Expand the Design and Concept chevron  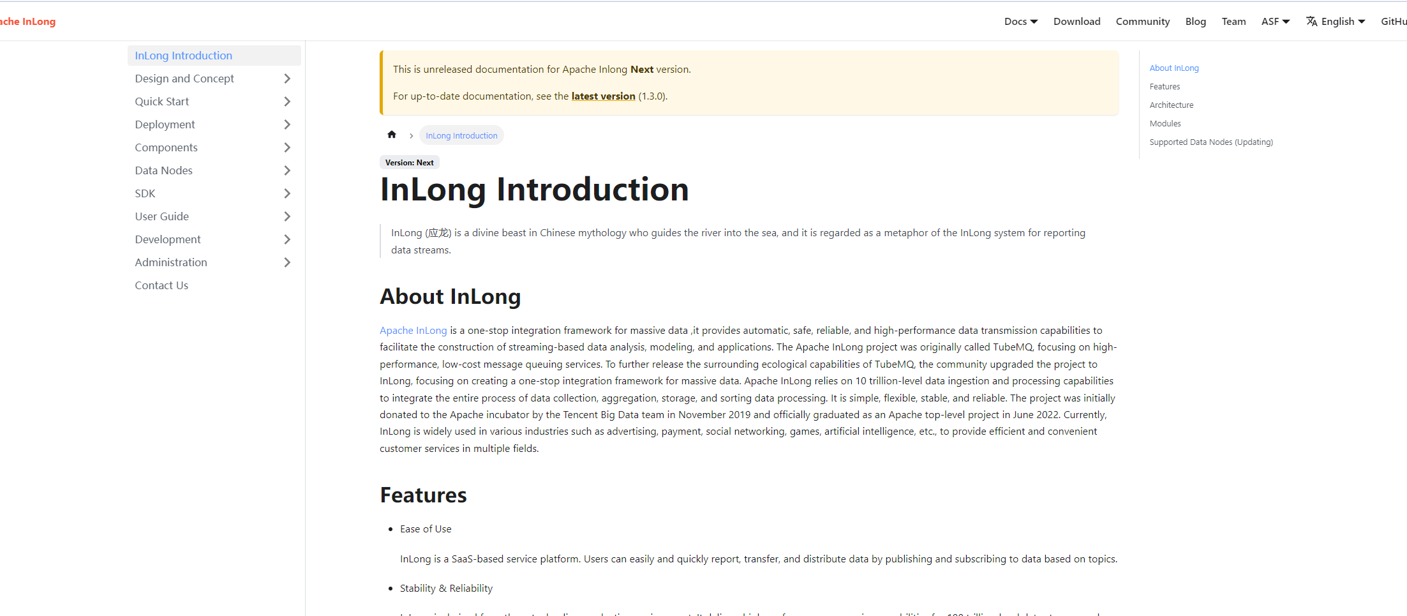[287, 79]
